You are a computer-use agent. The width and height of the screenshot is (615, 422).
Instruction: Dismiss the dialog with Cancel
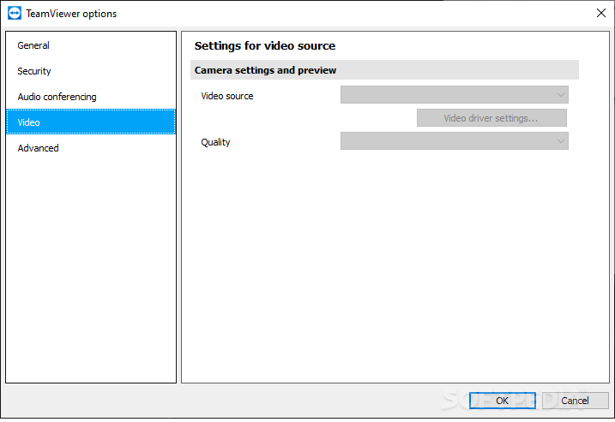point(575,401)
